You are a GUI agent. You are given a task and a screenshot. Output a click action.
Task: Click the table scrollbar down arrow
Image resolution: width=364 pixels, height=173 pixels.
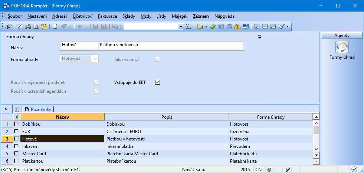tap(316, 149)
